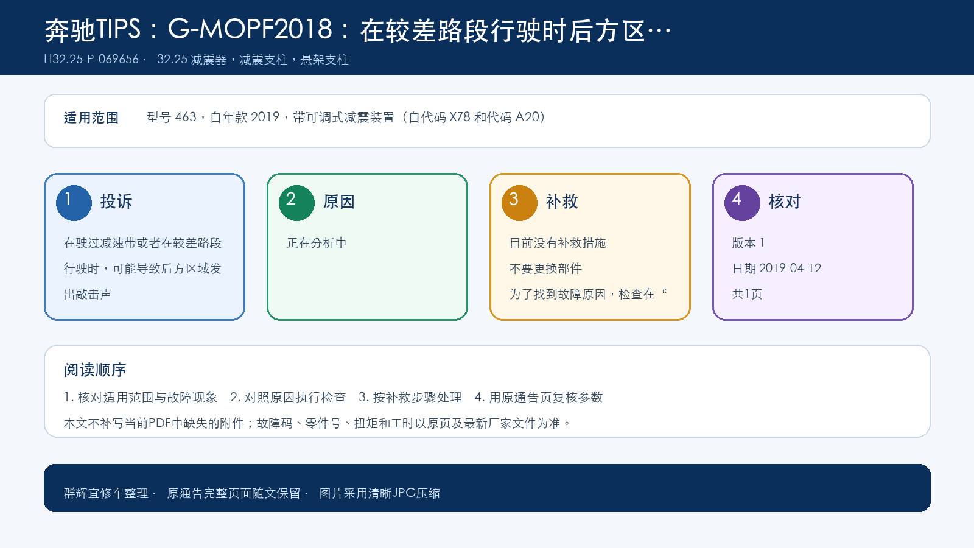Click the date 日期 2019-04-12
Viewport: 974px width, 548px height.
click(x=777, y=269)
